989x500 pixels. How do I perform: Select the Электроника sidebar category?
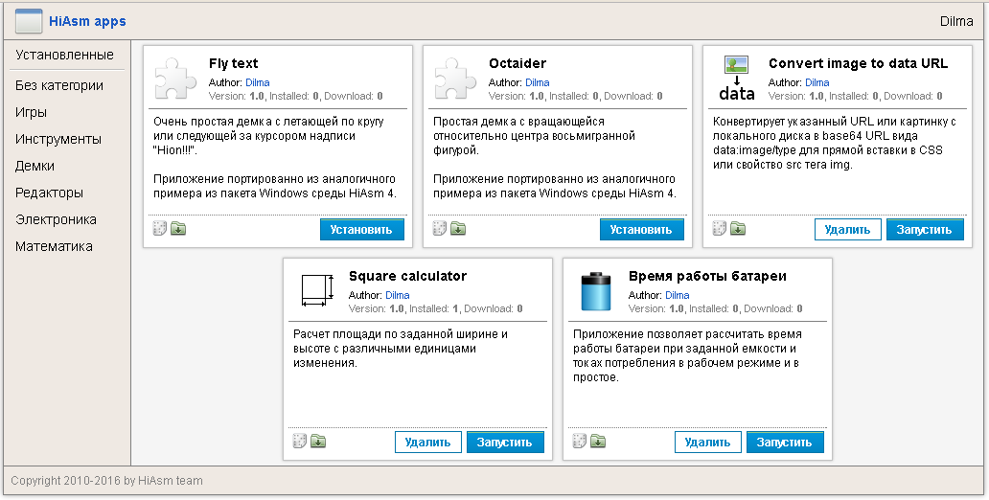click(x=56, y=219)
